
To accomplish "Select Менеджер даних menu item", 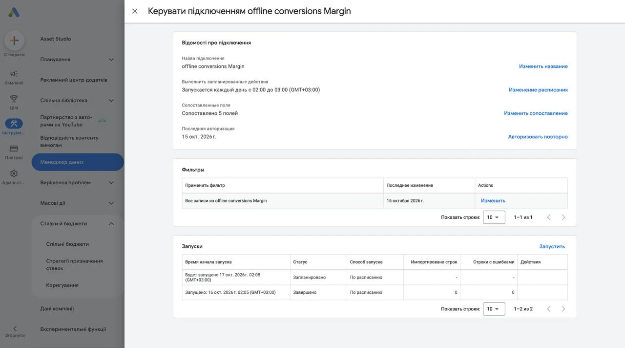I will (x=77, y=162).
